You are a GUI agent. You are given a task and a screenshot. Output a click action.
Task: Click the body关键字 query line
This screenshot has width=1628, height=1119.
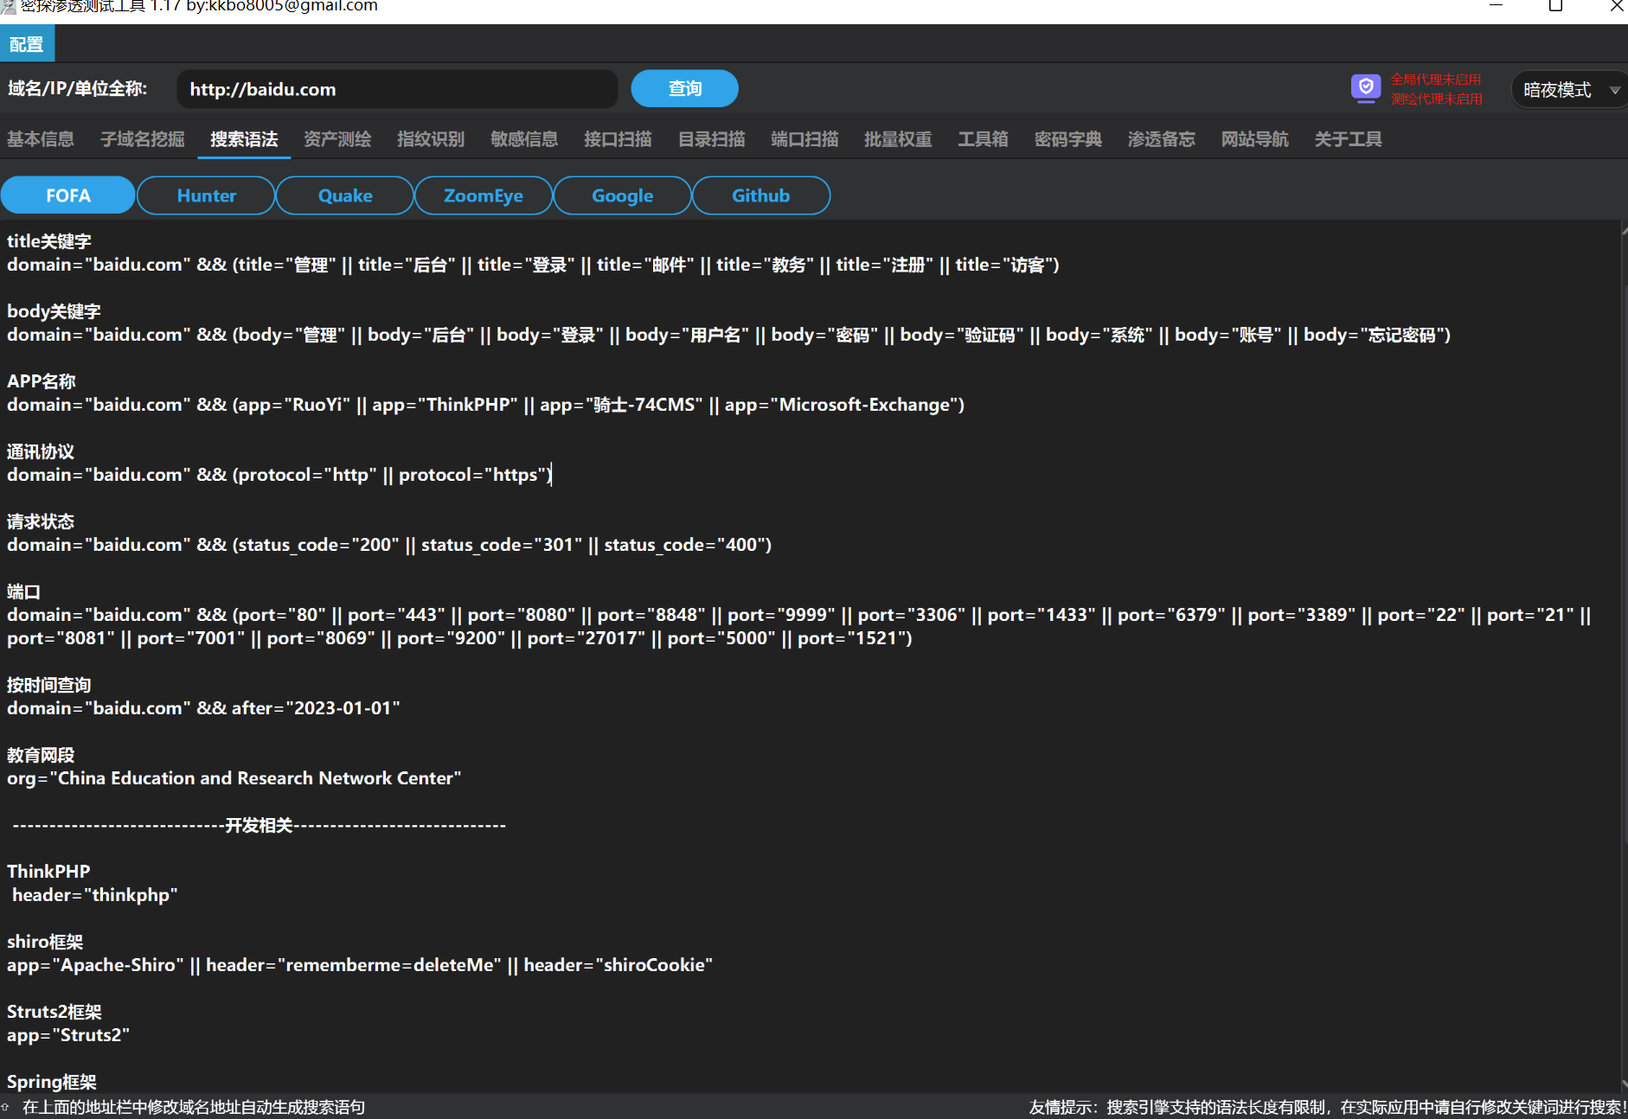[728, 335]
